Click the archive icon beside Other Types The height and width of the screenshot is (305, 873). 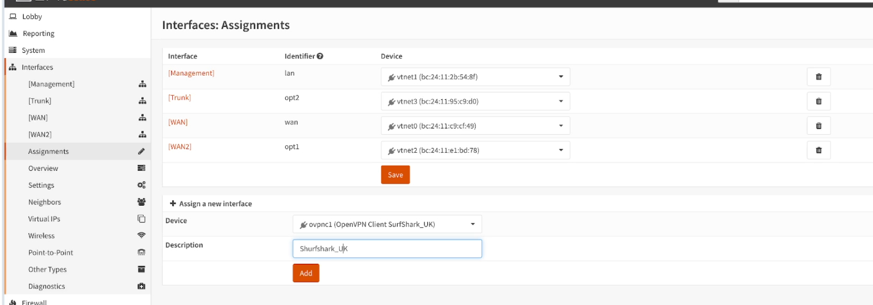[141, 270]
